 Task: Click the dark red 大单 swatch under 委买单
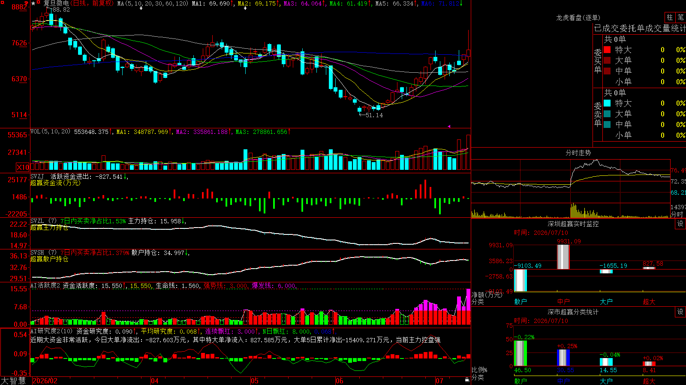607,60
